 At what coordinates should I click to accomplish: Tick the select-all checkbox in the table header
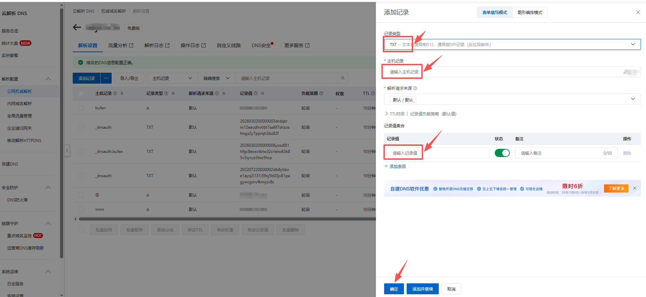[81, 94]
